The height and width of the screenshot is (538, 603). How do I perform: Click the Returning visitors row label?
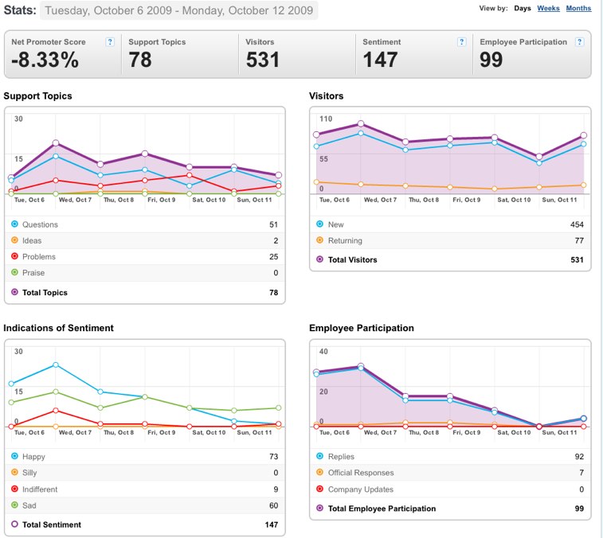tap(345, 240)
